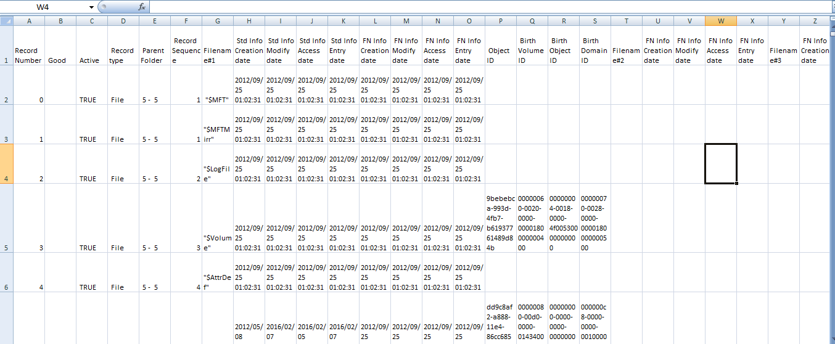Select the TRUE cell in row 2
Viewport: 835px width, 344px height.
coord(91,99)
